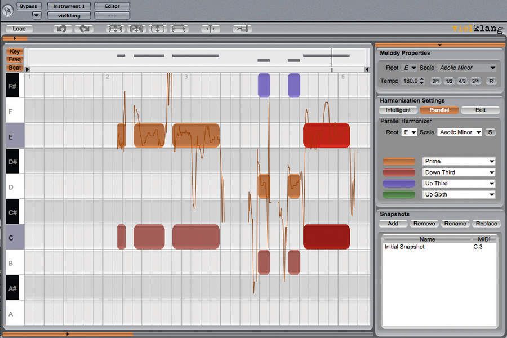Open Parallel Harmonizer Aeolic Minor scale dropdown

tap(460, 132)
